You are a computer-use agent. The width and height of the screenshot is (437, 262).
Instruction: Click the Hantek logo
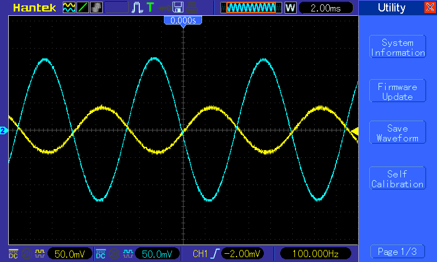[x=34, y=8]
